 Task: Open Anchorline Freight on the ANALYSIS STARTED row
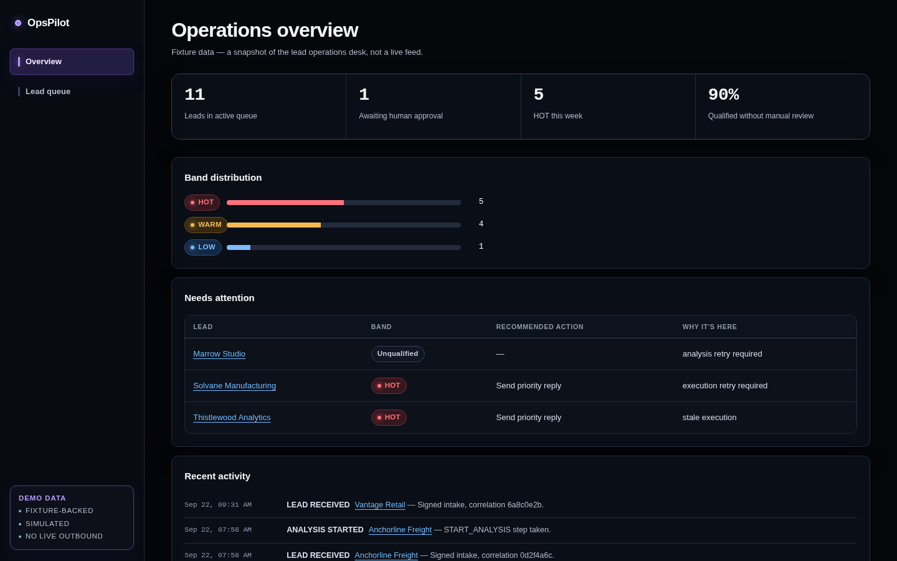click(400, 530)
